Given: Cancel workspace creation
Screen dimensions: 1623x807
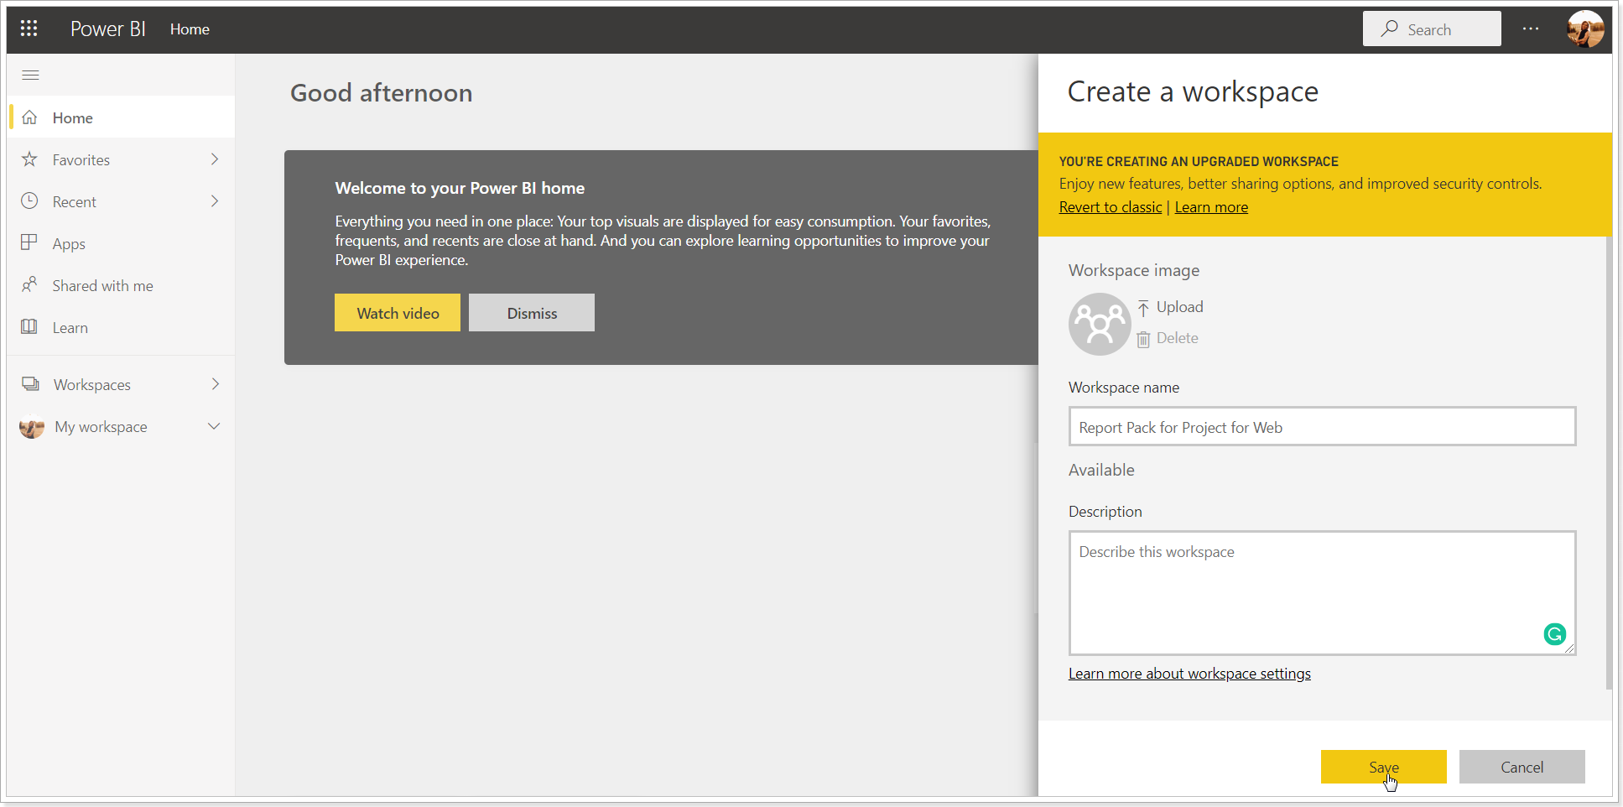Looking at the screenshot, I should tap(1522, 767).
